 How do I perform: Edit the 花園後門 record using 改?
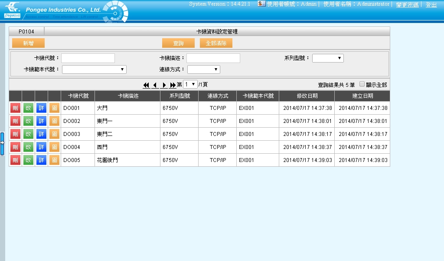point(28,160)
